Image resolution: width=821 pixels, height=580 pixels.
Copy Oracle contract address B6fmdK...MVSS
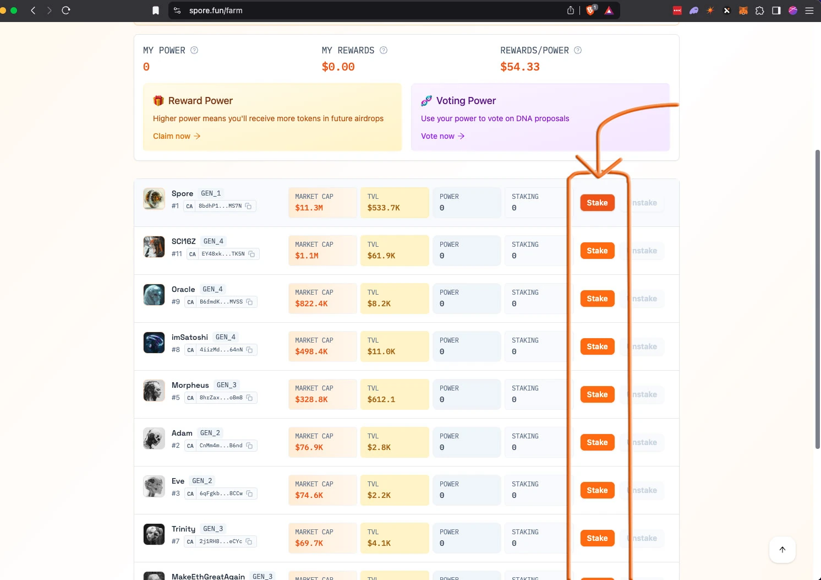click(x=250, y=302)
